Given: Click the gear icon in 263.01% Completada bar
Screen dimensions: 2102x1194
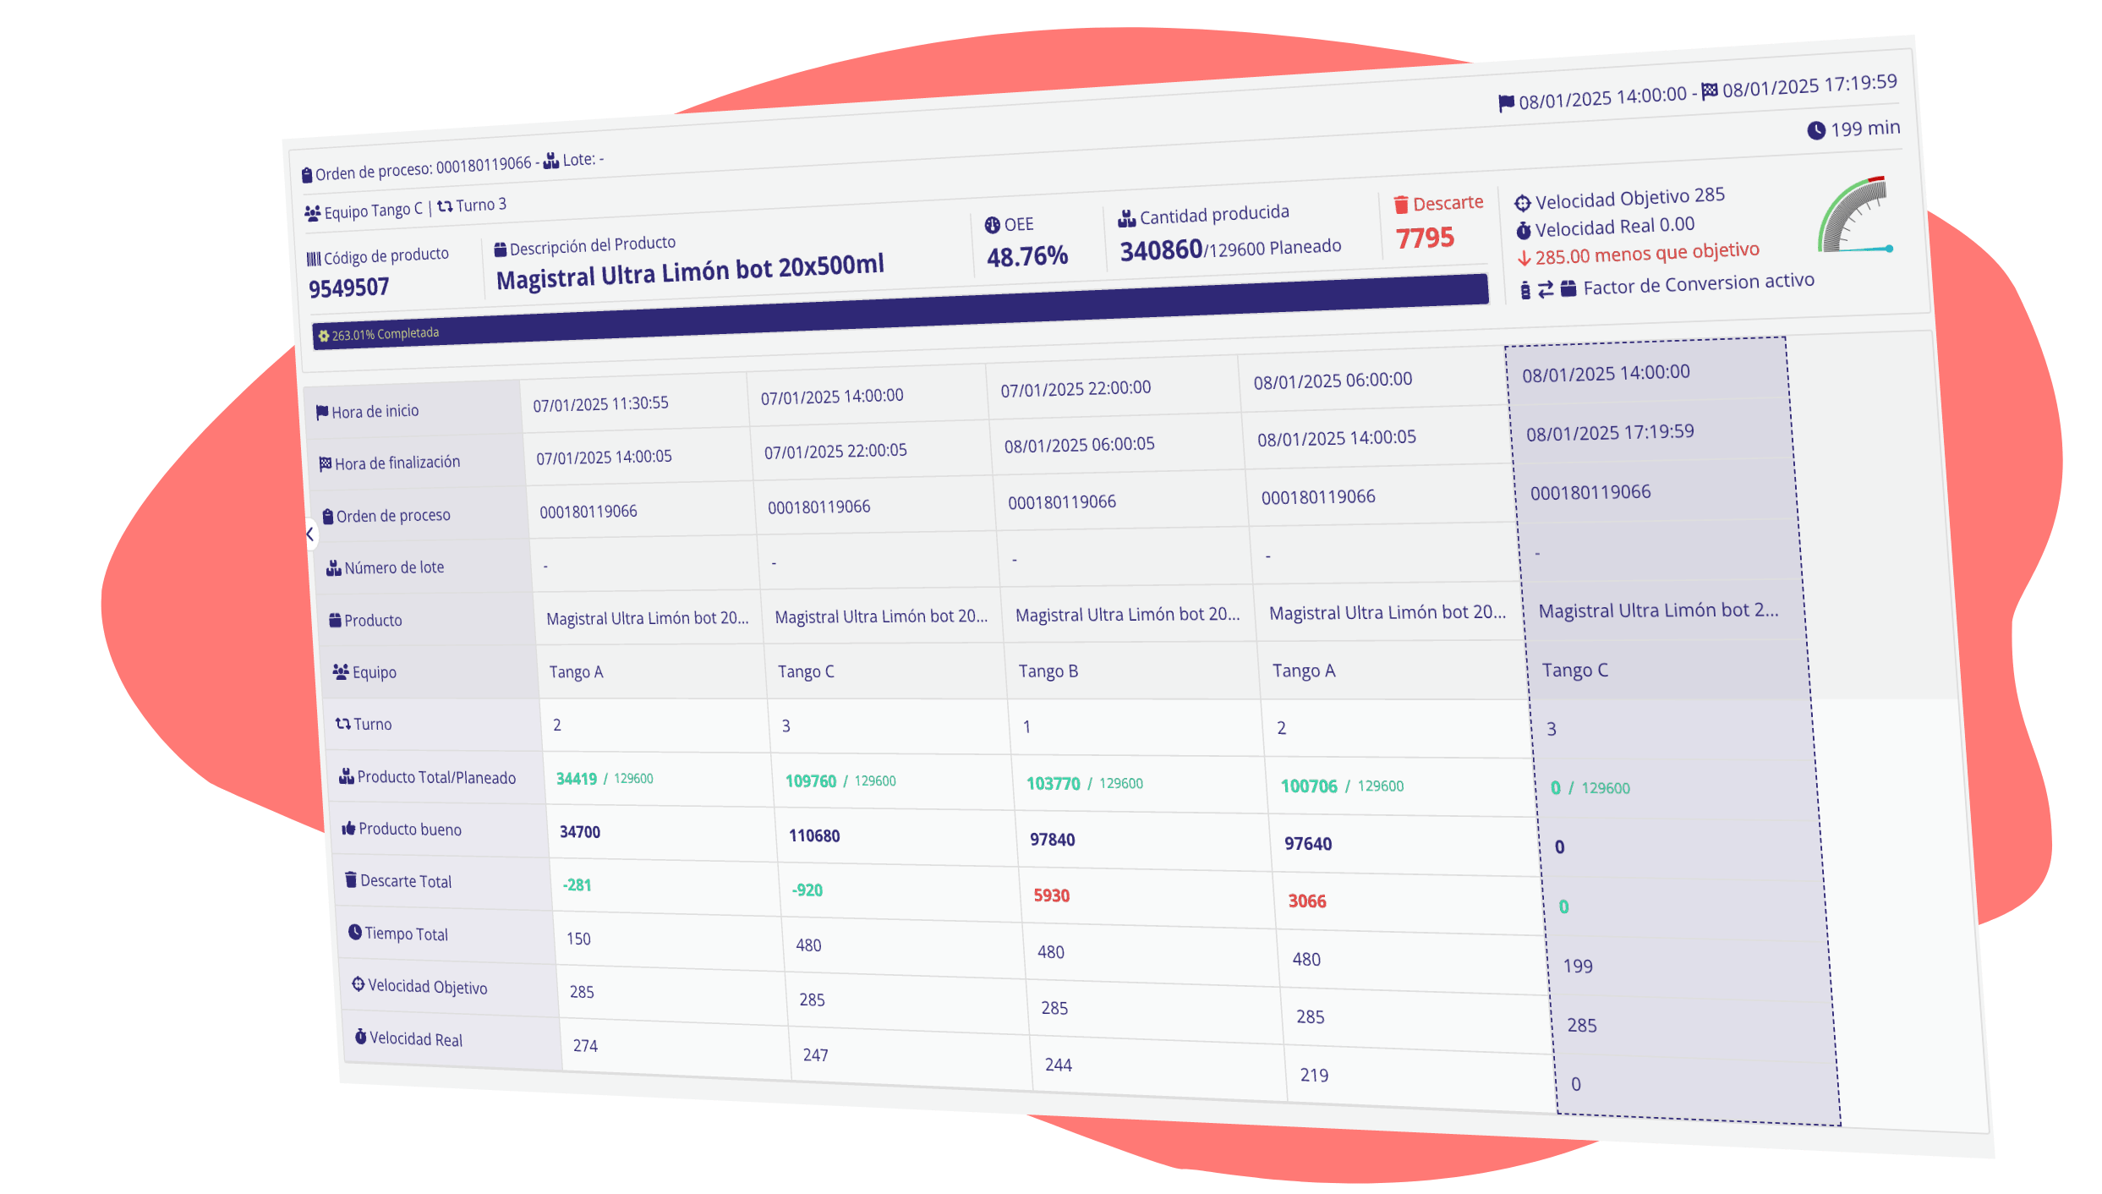Looking at the screenshot, I should click(x=324, y=337).
